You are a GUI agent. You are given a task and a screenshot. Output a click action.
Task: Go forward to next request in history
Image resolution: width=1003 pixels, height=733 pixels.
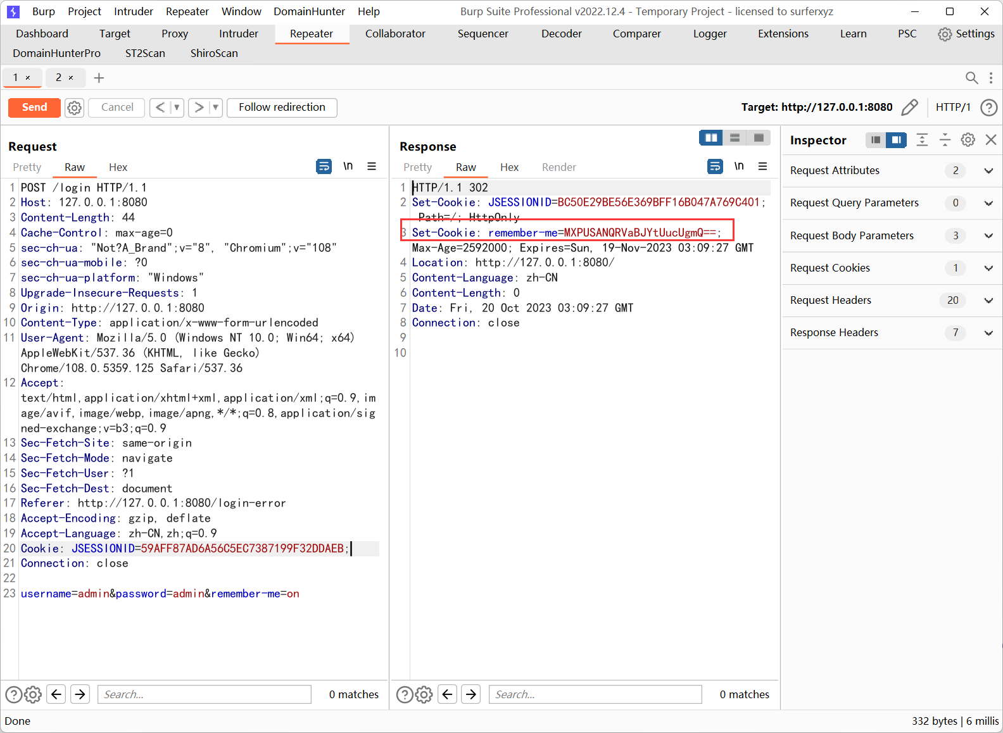[199, 108]
